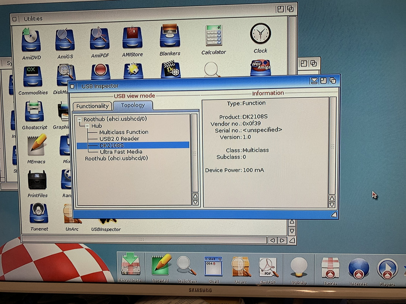Click the USB Inspector size gadget corner
The width and height of the screenshot is (406, 304).
point(334,214)
